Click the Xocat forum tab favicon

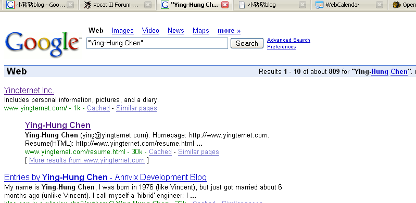(x=87, y=5)
